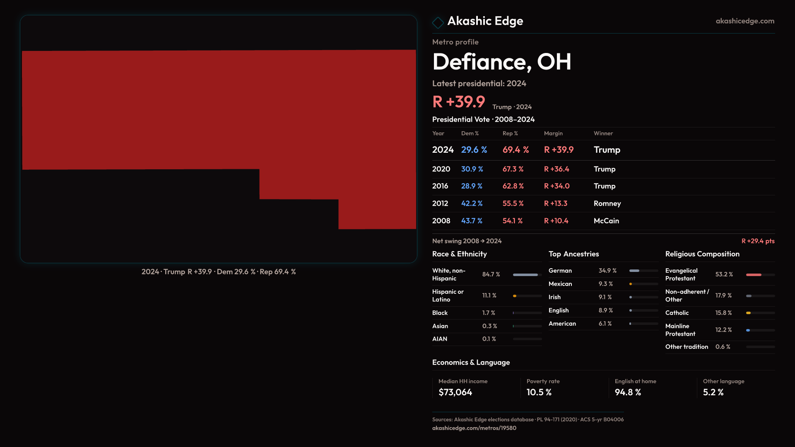795x447 pixels.
Task: Click the R +29.4 pts net swing value
Action: [x=757, y=241]
